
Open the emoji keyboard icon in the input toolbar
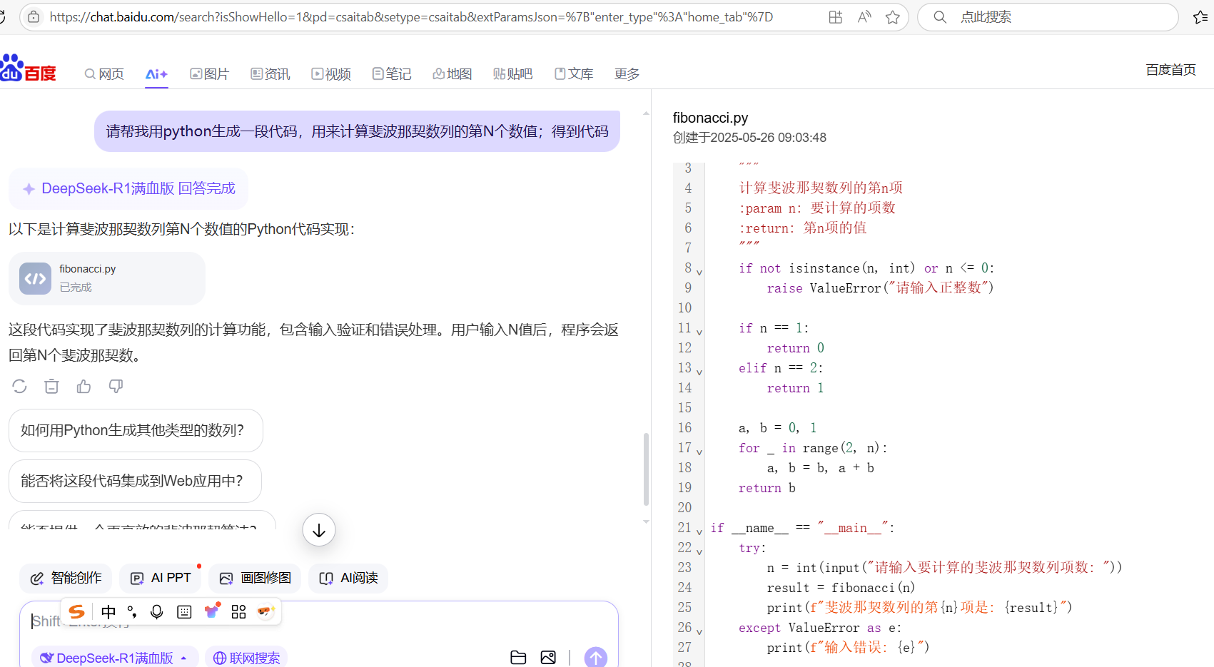(183, 611)
